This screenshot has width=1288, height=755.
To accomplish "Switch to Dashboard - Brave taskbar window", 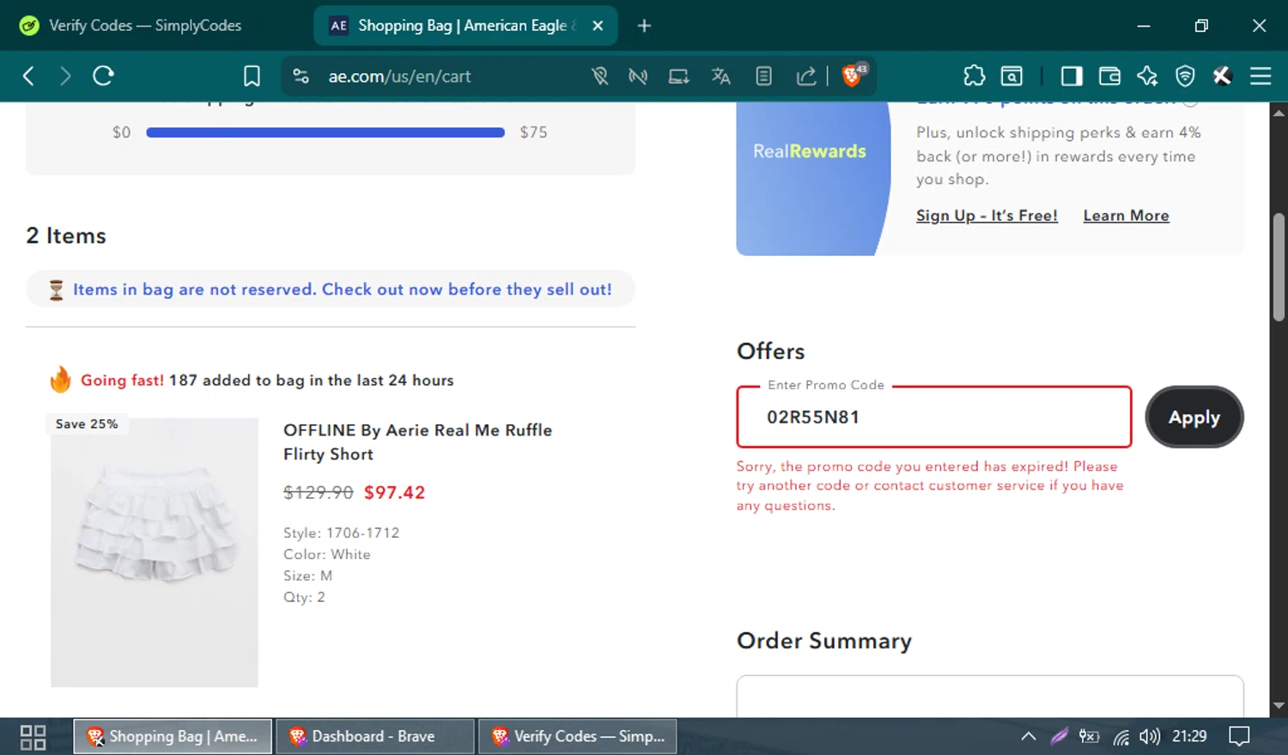I will tap(374, 737).
